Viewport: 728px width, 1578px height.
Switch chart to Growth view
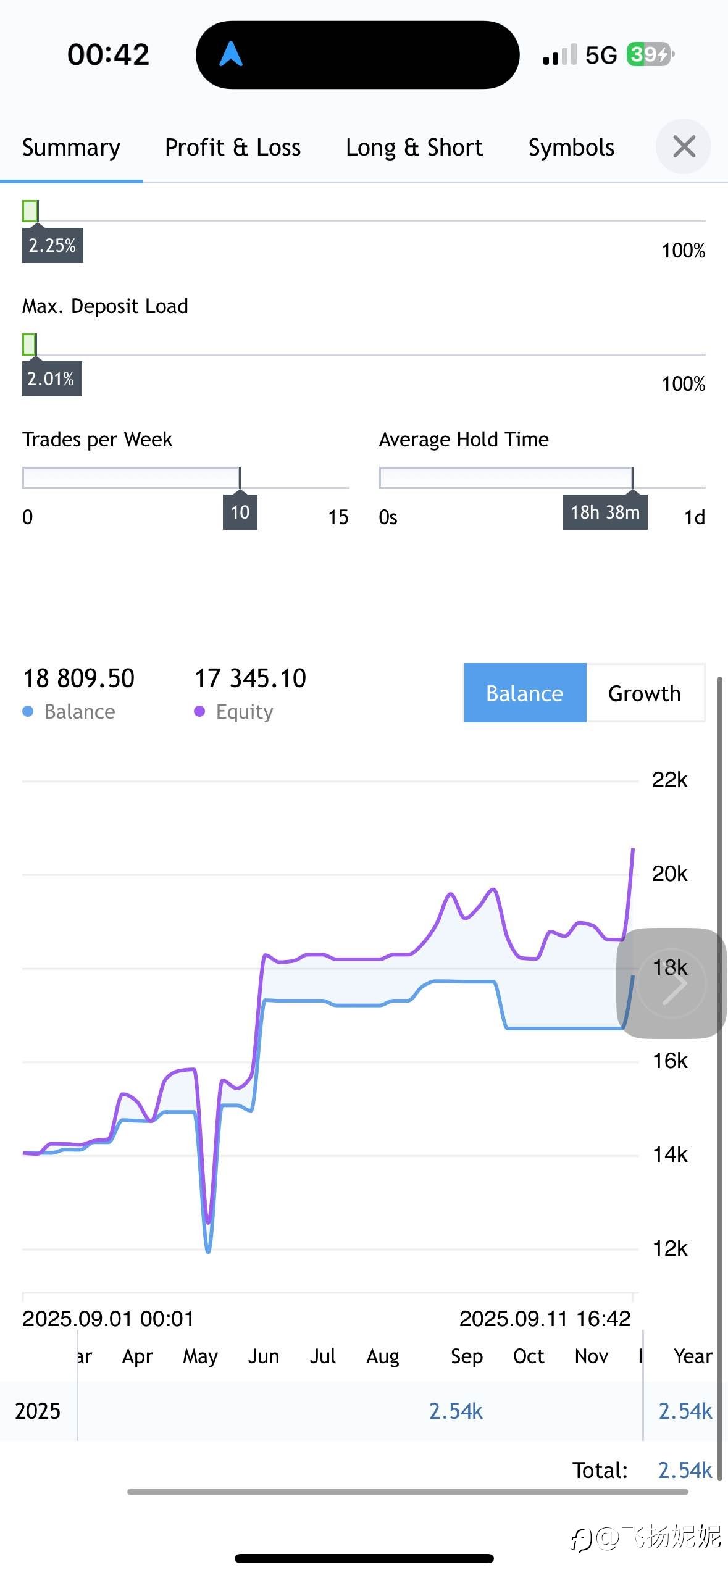(x=645, y=693)
